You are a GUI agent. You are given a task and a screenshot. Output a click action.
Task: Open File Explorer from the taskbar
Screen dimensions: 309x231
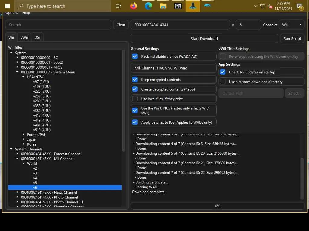pyautogui.click(x=163, y=6)
